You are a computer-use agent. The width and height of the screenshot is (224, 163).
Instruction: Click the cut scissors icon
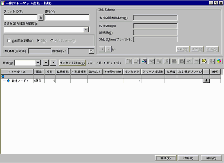(x=167, y=61)
